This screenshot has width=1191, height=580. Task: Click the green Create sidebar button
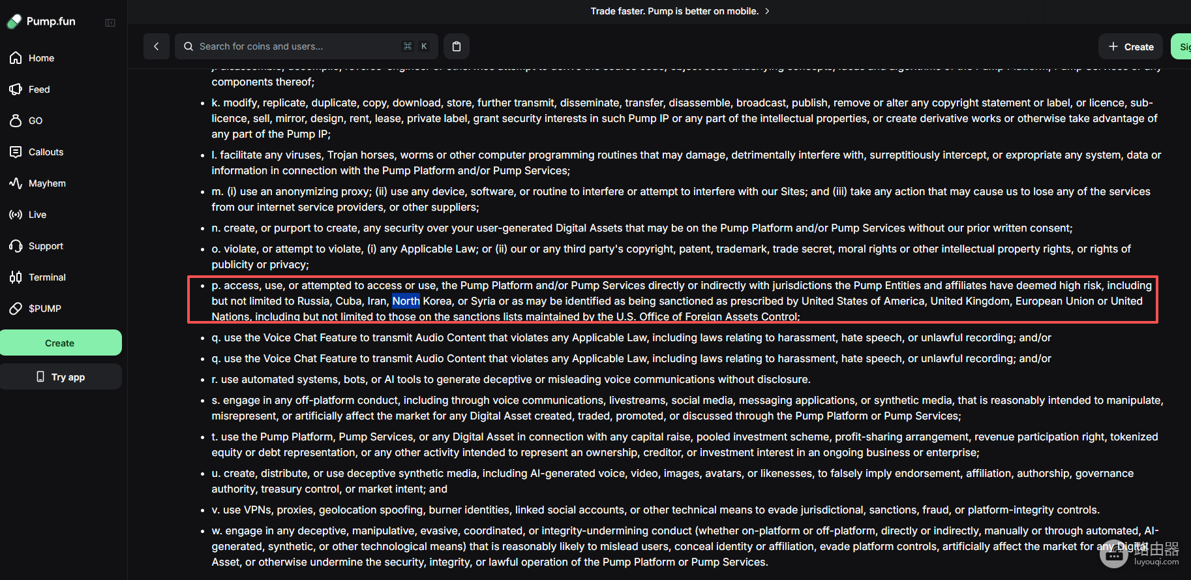60,343
